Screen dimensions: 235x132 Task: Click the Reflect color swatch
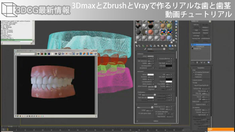tap(151, 56)
